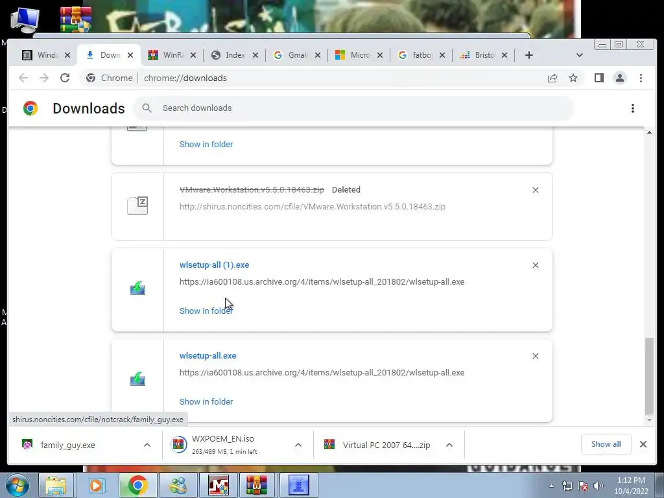Click the topmost Show in folder link

(206, 145)
